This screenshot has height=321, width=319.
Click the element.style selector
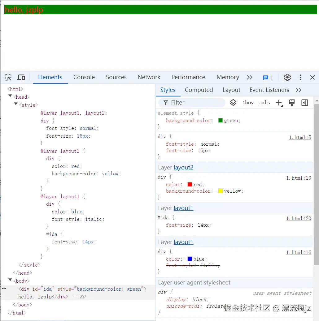point(176,113)
